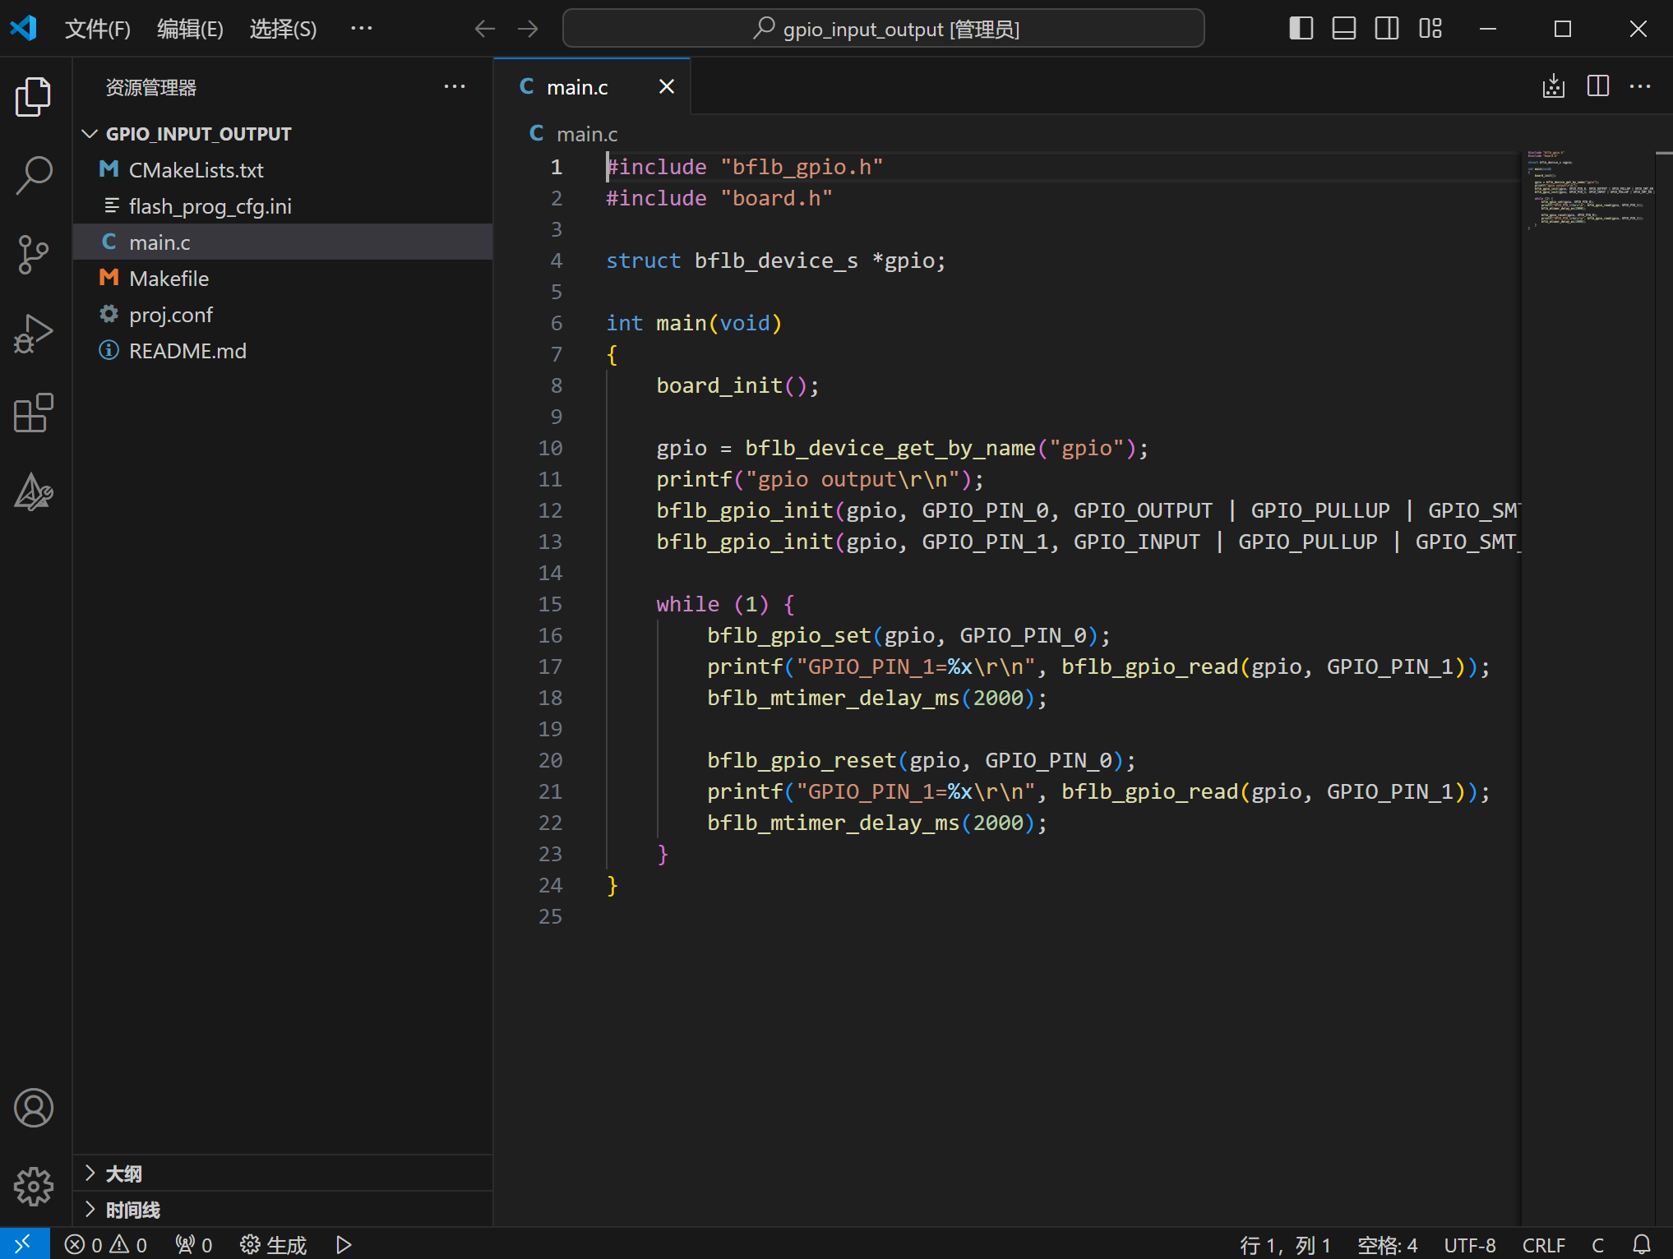Open the customize layout icon
This screenshot has height=1259, width=1673.
pyautogui.click(x=1430, y=29)
